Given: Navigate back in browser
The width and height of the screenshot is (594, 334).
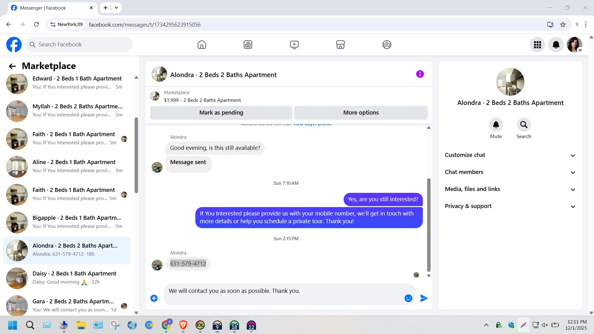Looking at the screenshot, I should point(9,24).
